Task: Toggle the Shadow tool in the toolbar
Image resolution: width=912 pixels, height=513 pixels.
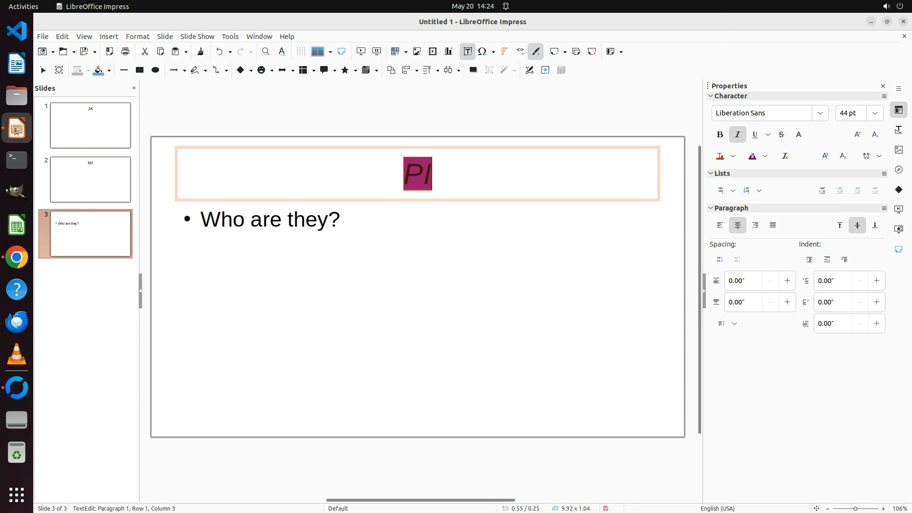Action: [x=473, y=70]
